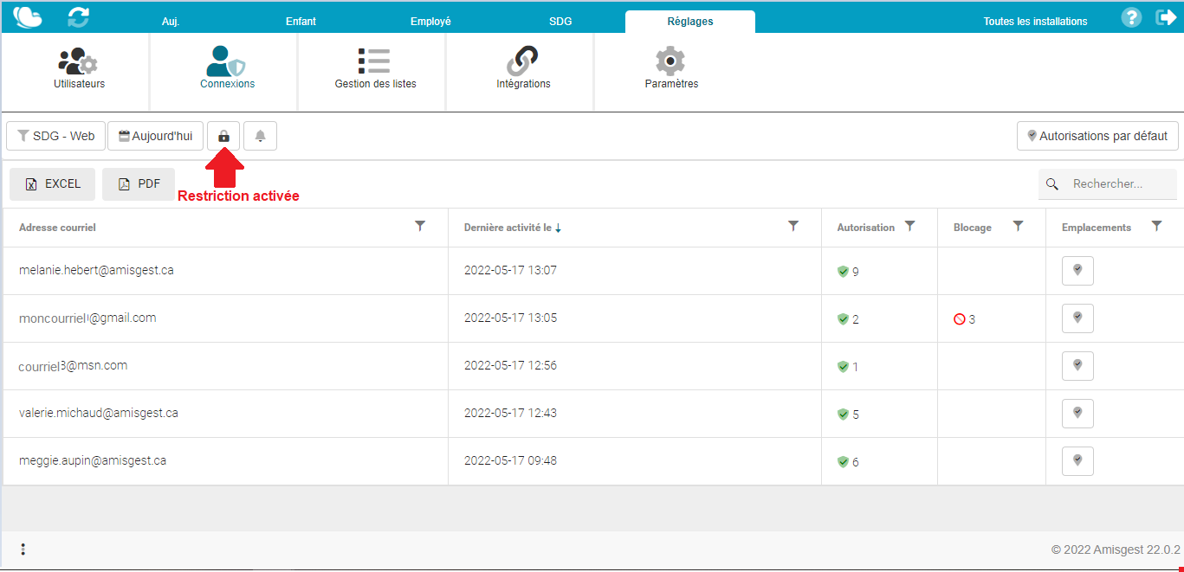Click the blocage icon showing 3
The width and height of the screenshot is (1184, 572).
tap(959, 319)
